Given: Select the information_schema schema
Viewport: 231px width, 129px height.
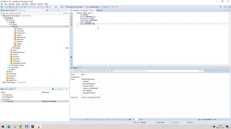Looking at the screenshot, I should coord(17,65).
